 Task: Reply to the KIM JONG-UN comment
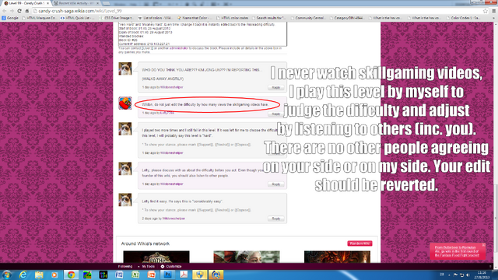(275, 87)
